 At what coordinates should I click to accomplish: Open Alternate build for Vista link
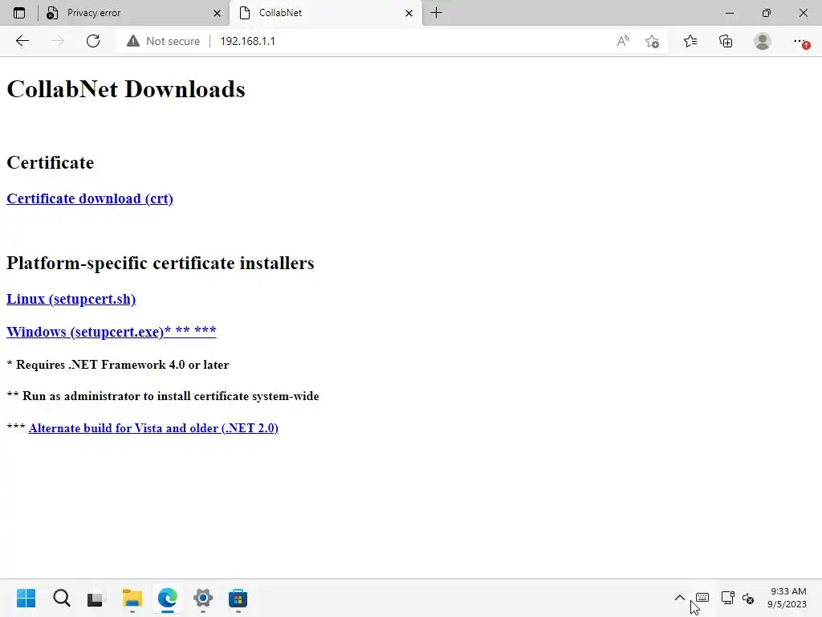coord(153,428)
